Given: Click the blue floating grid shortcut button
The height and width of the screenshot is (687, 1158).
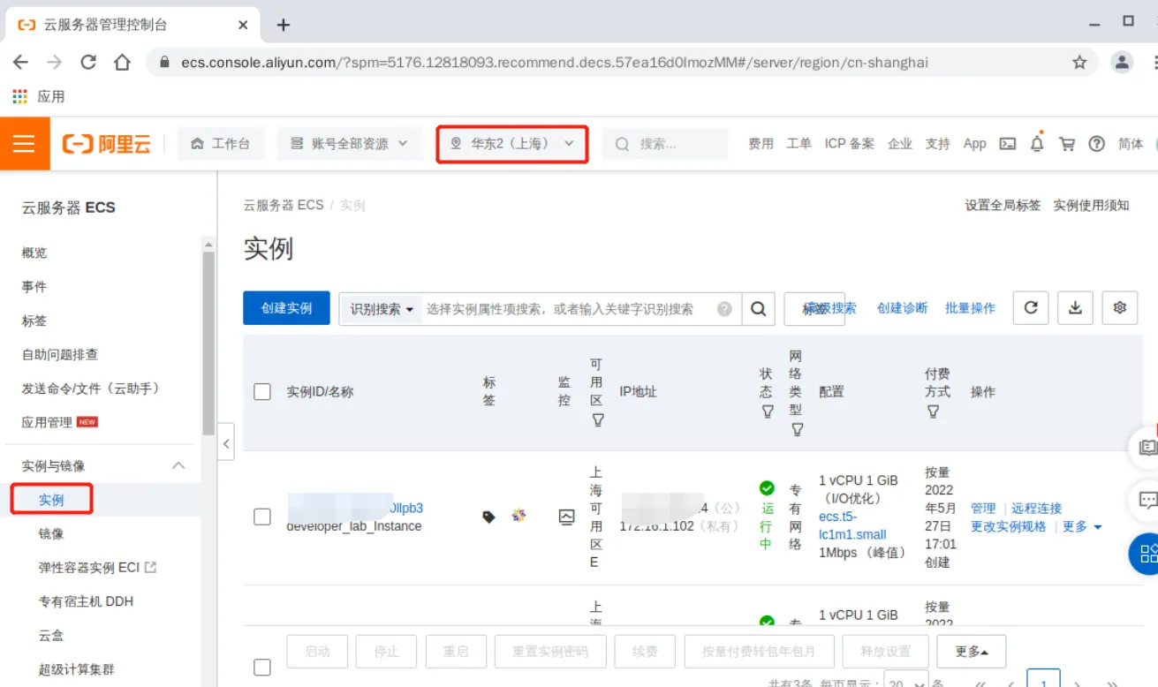Looking at the screenshot, I should pos(1147,554).
